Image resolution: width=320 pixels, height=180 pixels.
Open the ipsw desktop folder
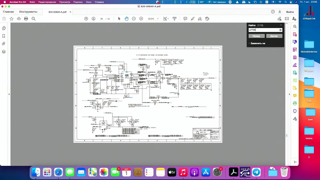click(310, 114)
